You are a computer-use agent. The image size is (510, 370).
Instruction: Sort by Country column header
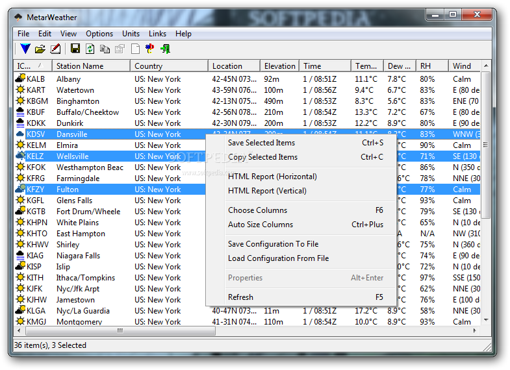[169, 66]
